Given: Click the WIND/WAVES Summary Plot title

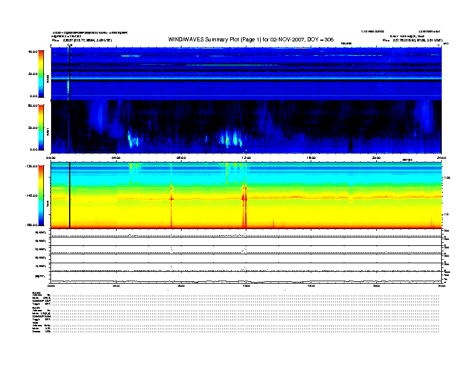Looking at the screenshot, I should (x=251, y=40).
